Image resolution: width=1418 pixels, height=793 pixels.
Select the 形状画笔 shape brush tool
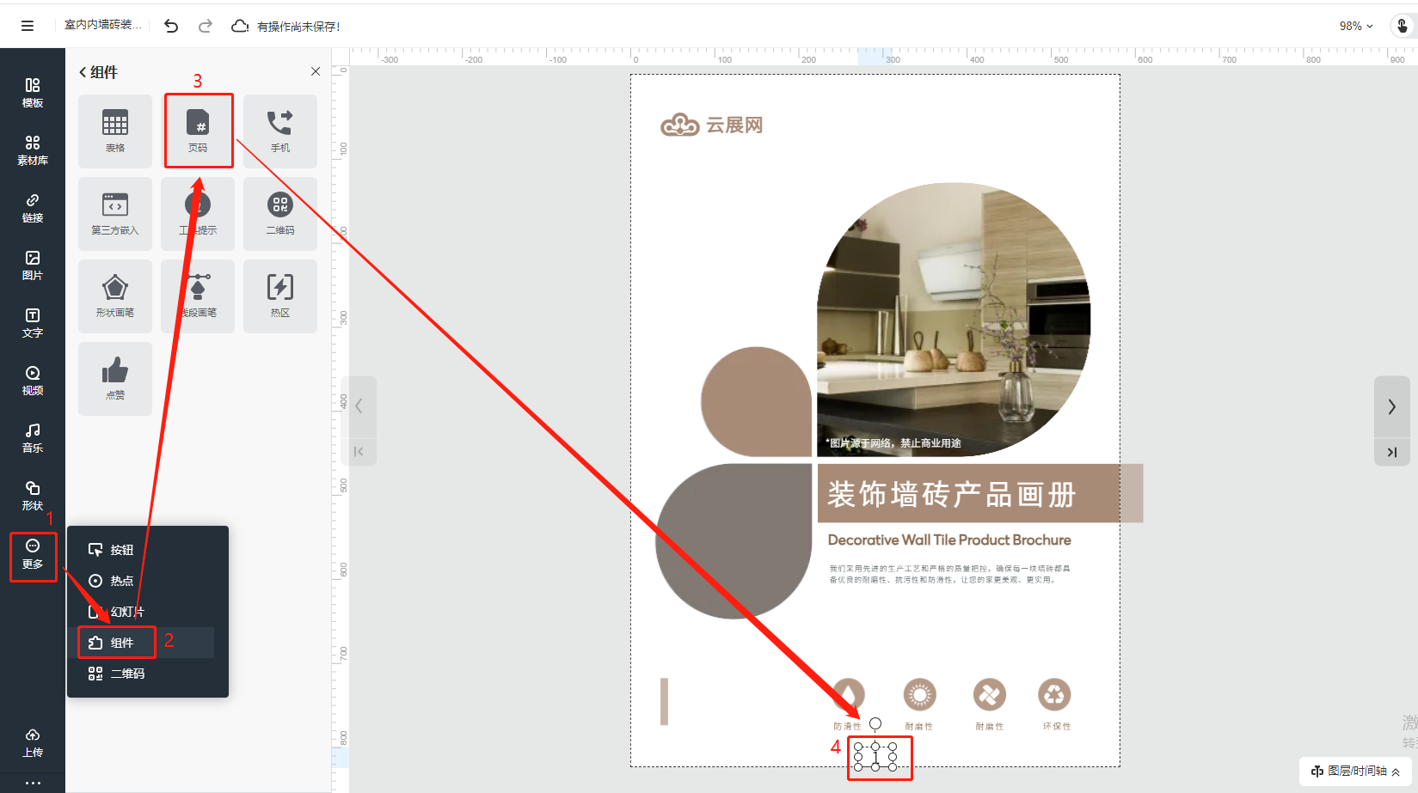[x=115, y=296]
